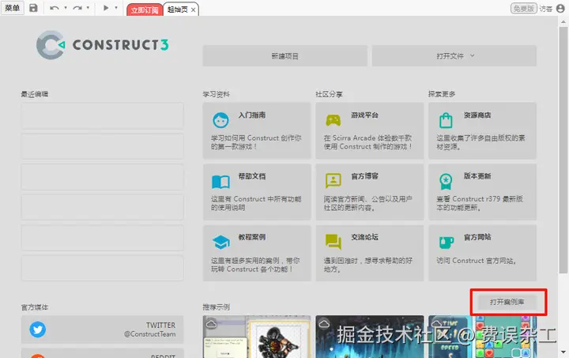Click the forum chat bubbles icon
The width and height of the screenshot is (569, 358).
click(x=333, y=242)
